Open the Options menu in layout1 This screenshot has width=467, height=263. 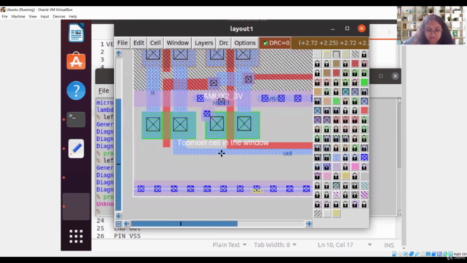click(245, 43)
